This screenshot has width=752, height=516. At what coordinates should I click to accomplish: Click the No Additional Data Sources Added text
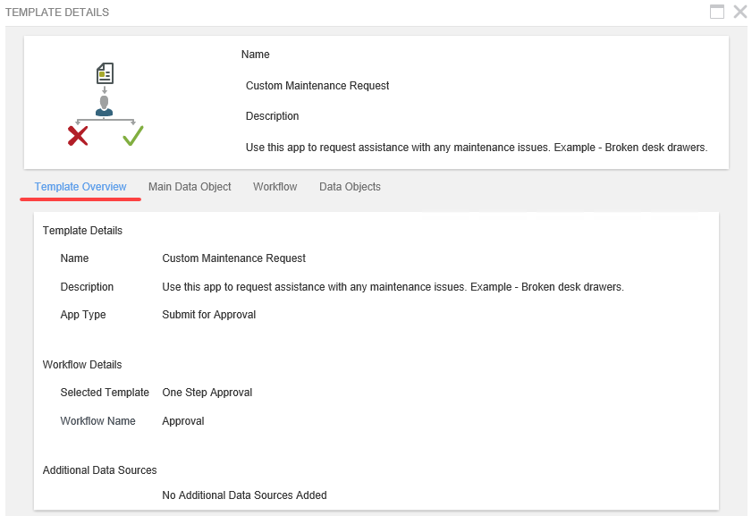(244, 495)
